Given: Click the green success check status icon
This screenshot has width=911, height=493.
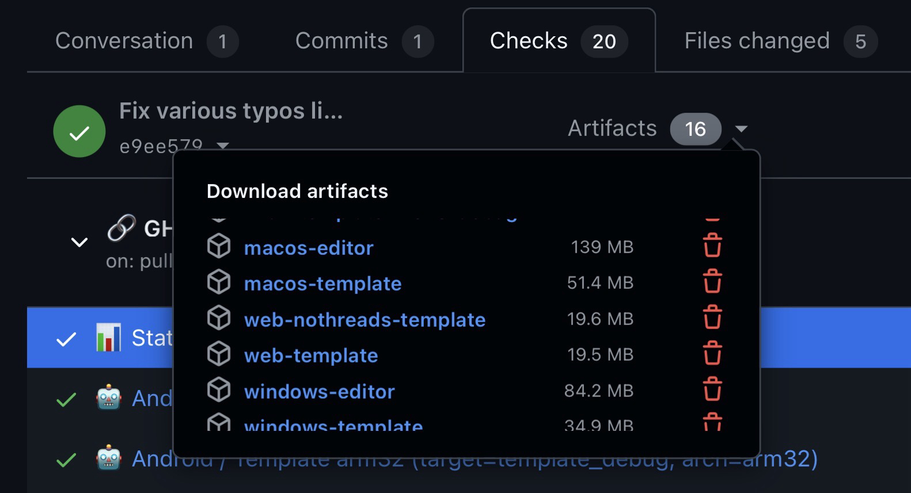Looking at the screenshot, I should click(79, 132).
